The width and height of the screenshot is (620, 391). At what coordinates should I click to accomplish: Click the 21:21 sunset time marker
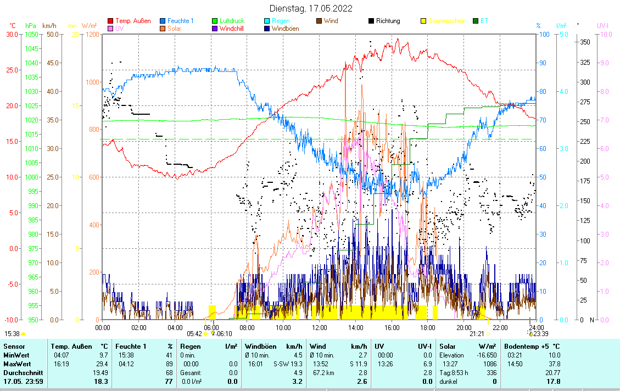coord(476,333)
